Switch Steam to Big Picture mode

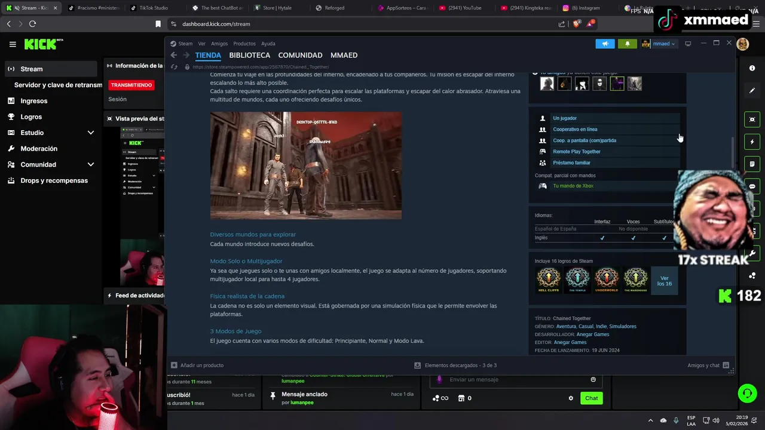[x=688, y=44]
